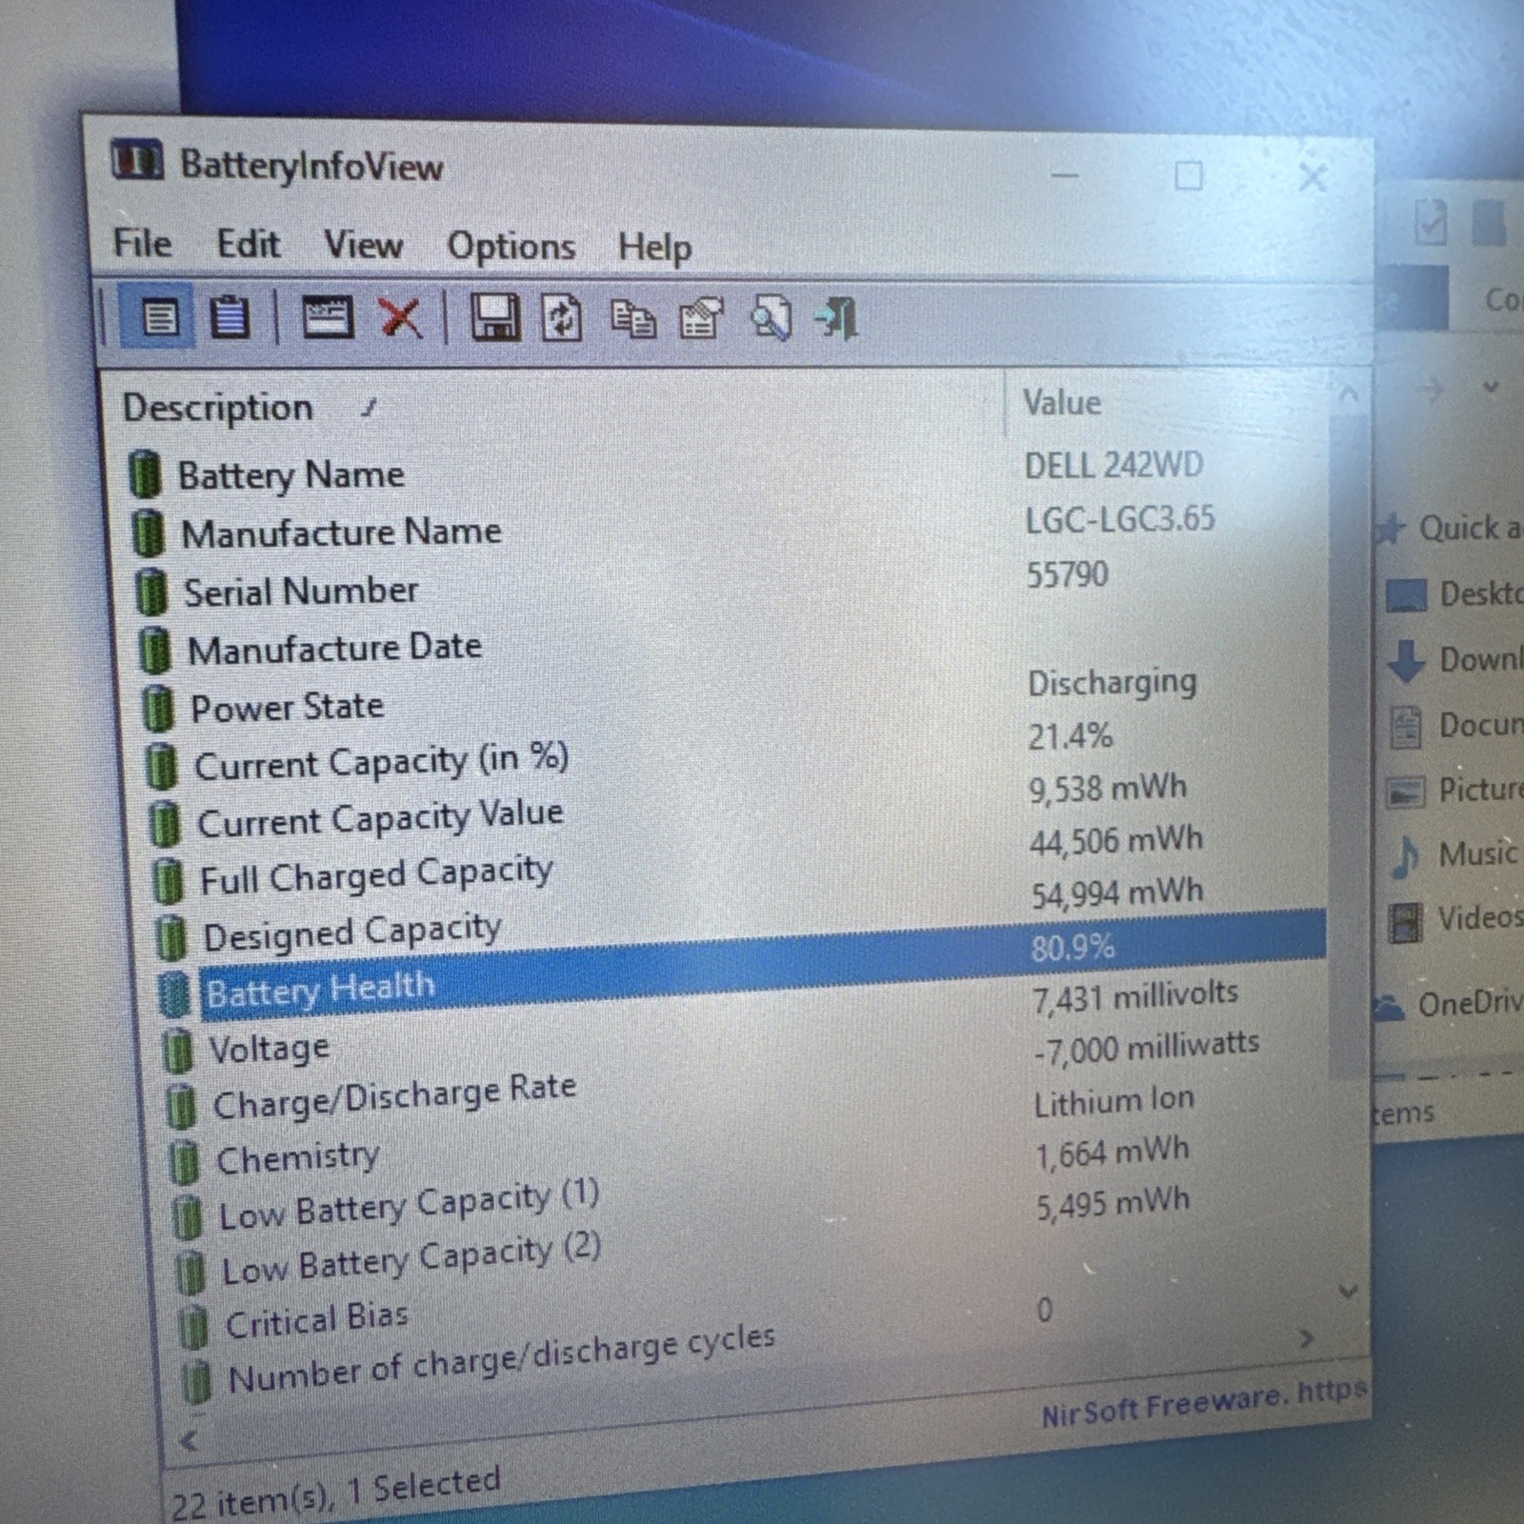Click the vertical scrollbar up arrow
The image size is (1524, 1524).
[x=1348, y=393]
